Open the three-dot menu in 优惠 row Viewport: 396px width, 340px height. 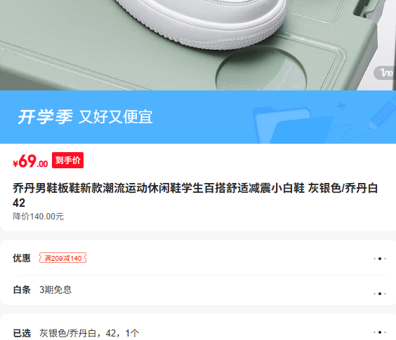(380, 259)
